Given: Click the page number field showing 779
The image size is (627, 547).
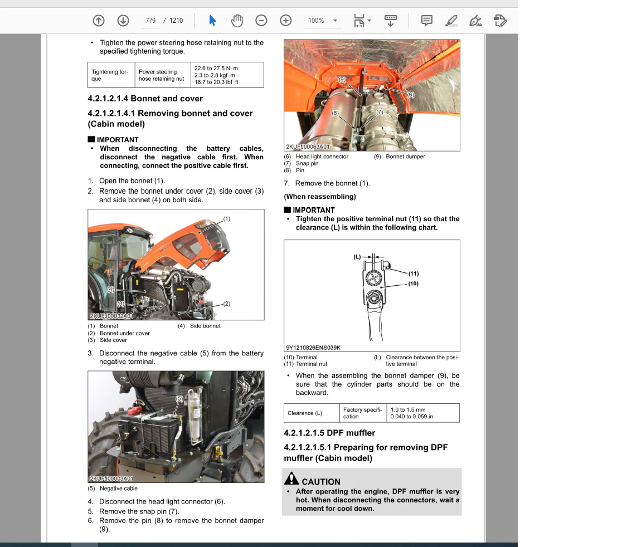Looking at the screenshot, I should coord(150,21).
